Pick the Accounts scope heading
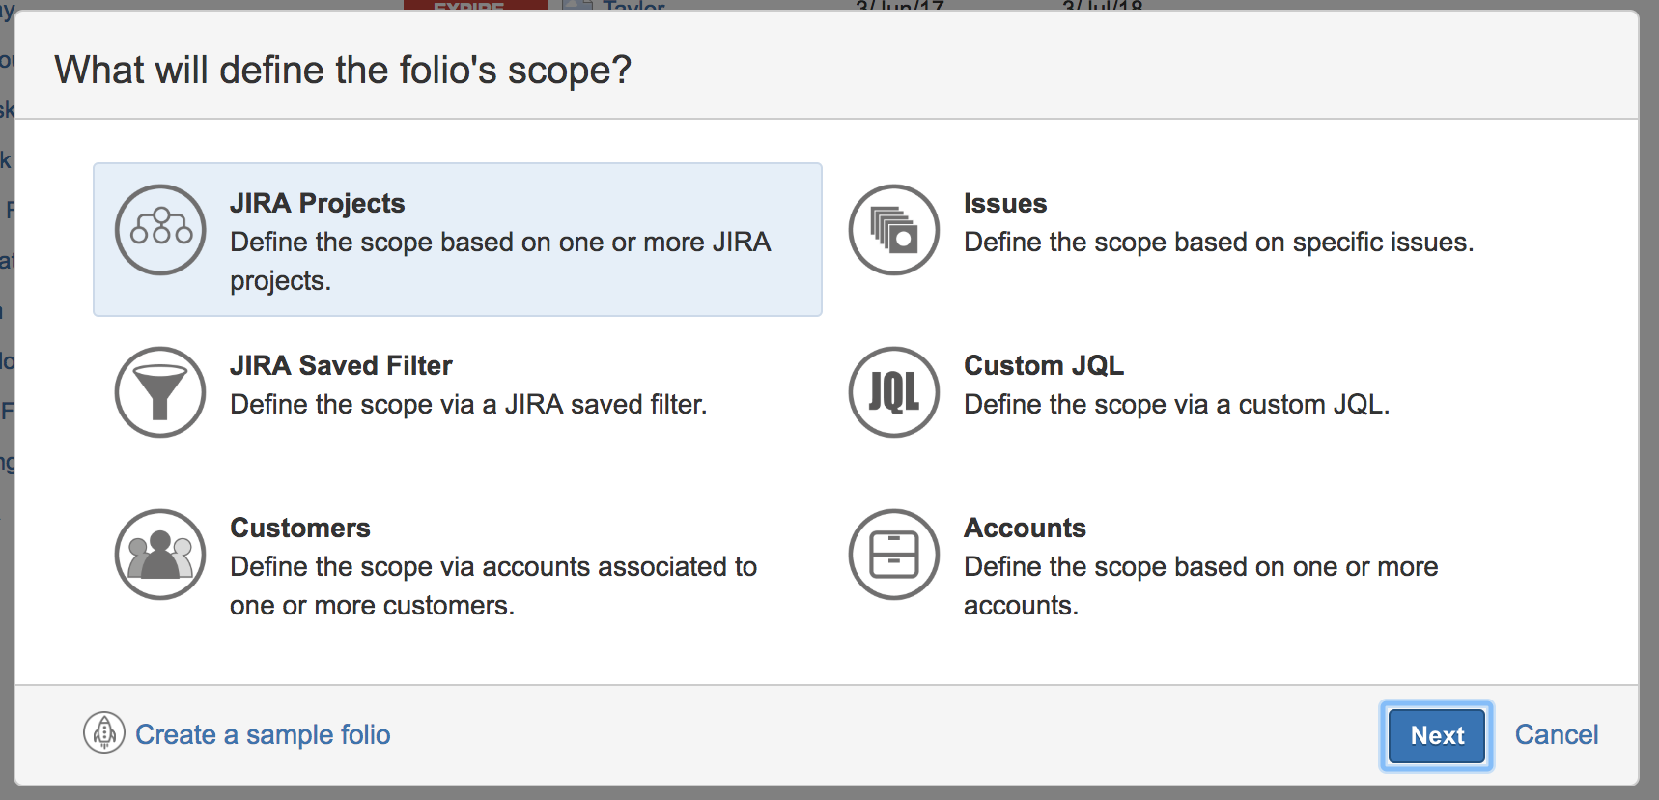Screen dimensions: 1659x800 coord(1025,528)
